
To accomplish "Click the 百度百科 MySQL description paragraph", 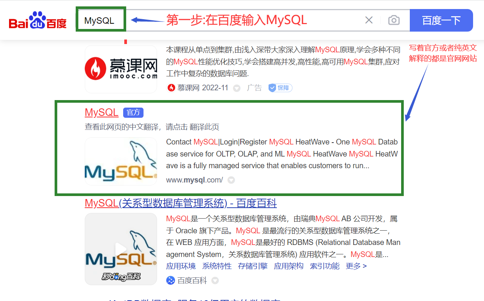I will tap(283, 237).
